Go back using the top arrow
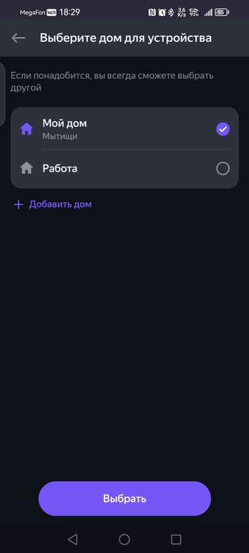Screen dimensions: 249x553 [x=18, y=38]
